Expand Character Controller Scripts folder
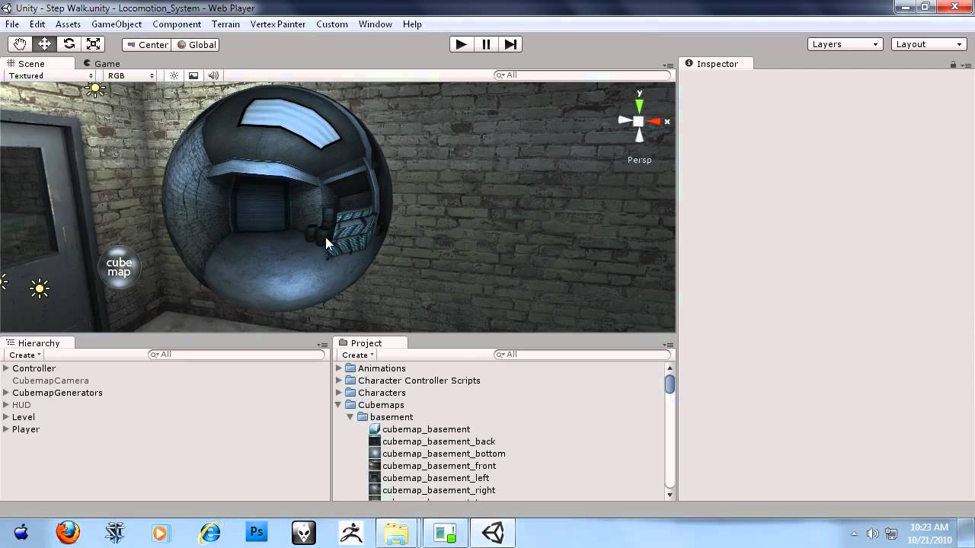975x548 pixels. pyautogui.click(x=339, y=381)
